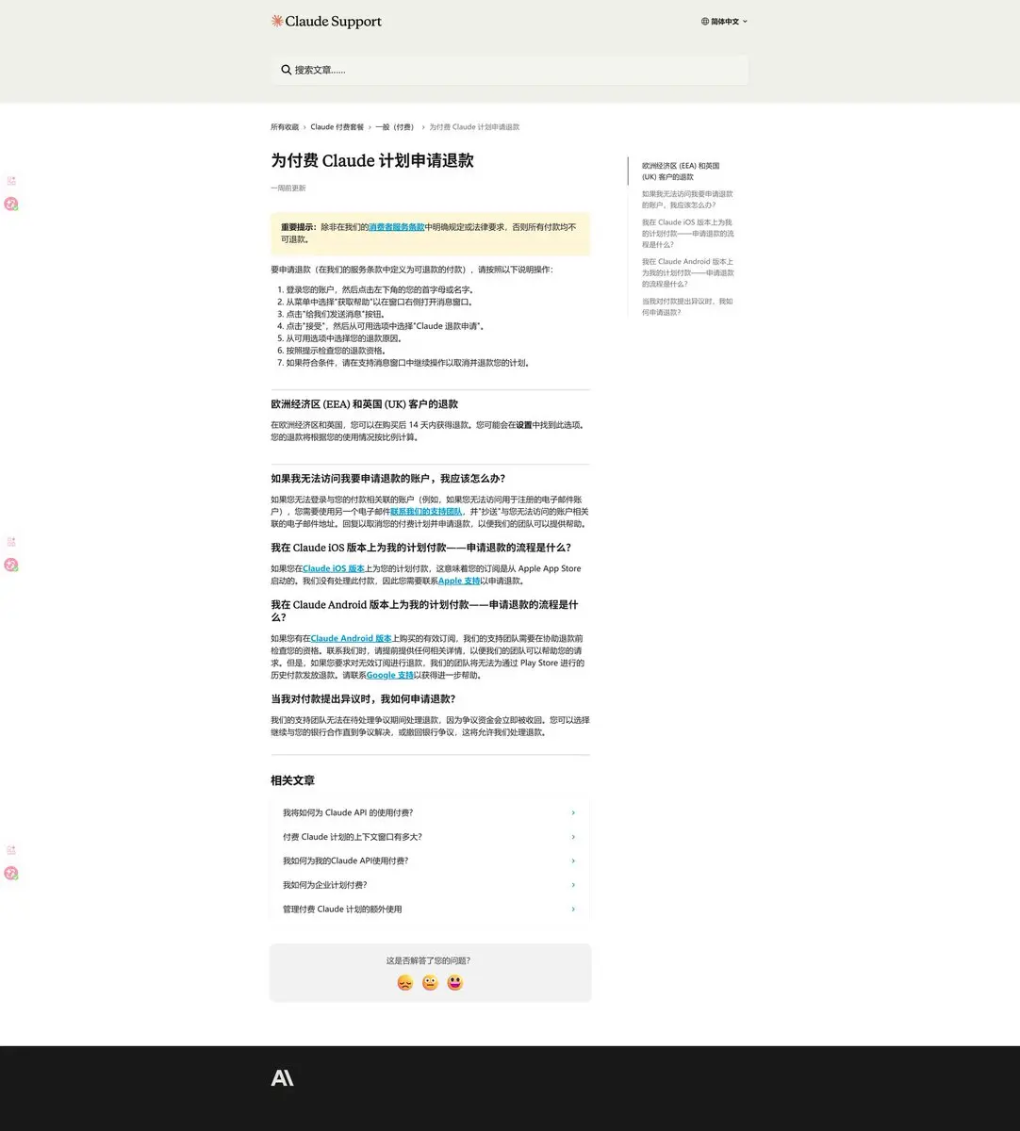The width and height of the screenshot is (1020, 1131).
Task: Click the 重要提示 label in the notice
Action: click(x=298, y=227)
